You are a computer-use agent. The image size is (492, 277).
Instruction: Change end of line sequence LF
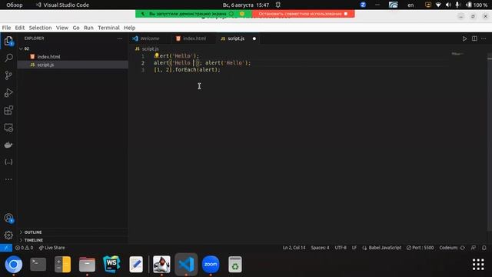pos(354,248)
